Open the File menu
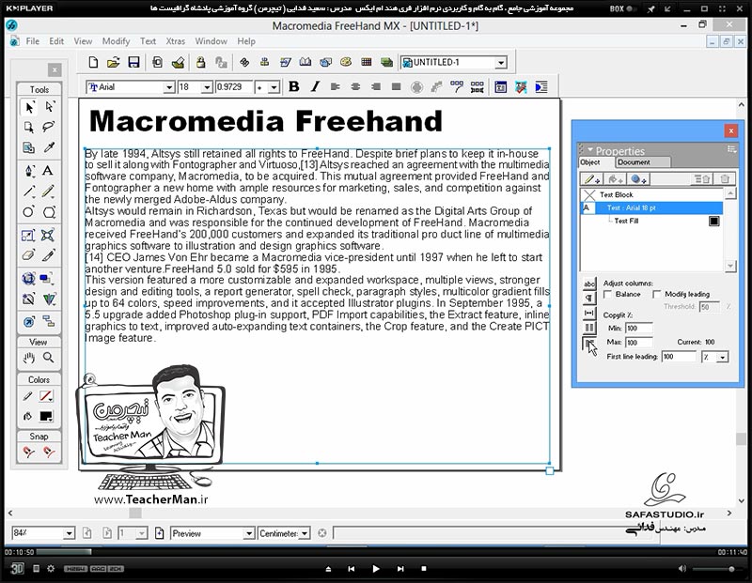Viewport: 752px width, 583px height. pyautogui.click(x=33, y=41)
